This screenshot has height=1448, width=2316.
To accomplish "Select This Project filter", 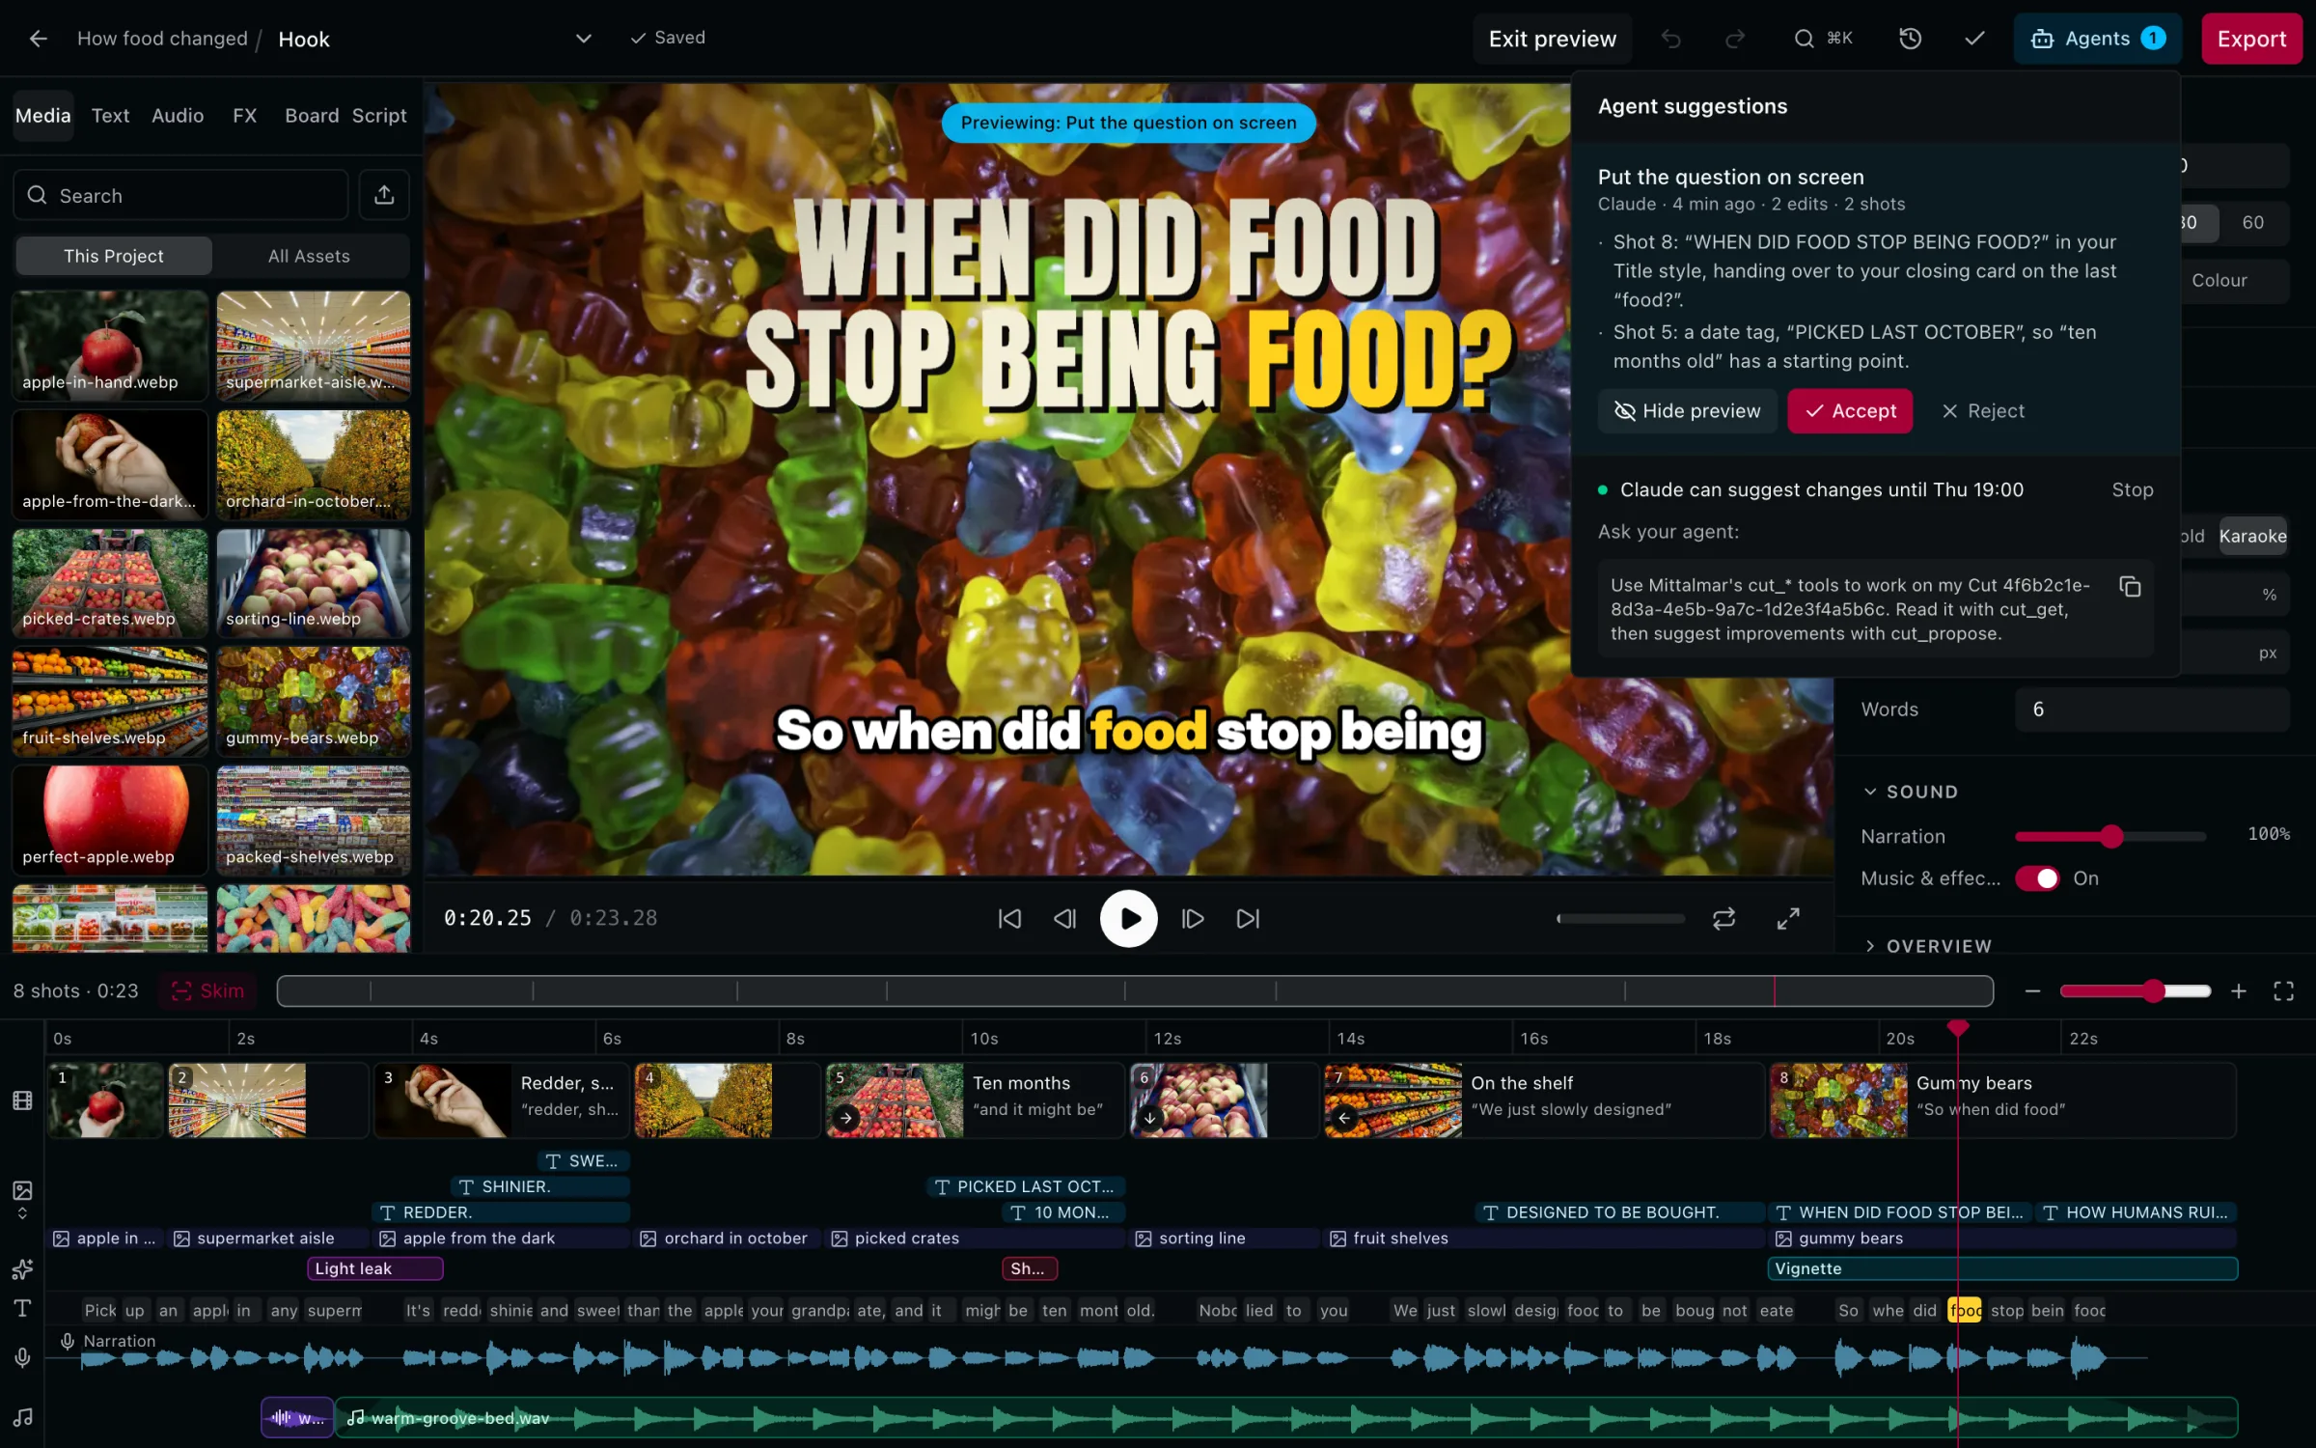I will [114, 256].
